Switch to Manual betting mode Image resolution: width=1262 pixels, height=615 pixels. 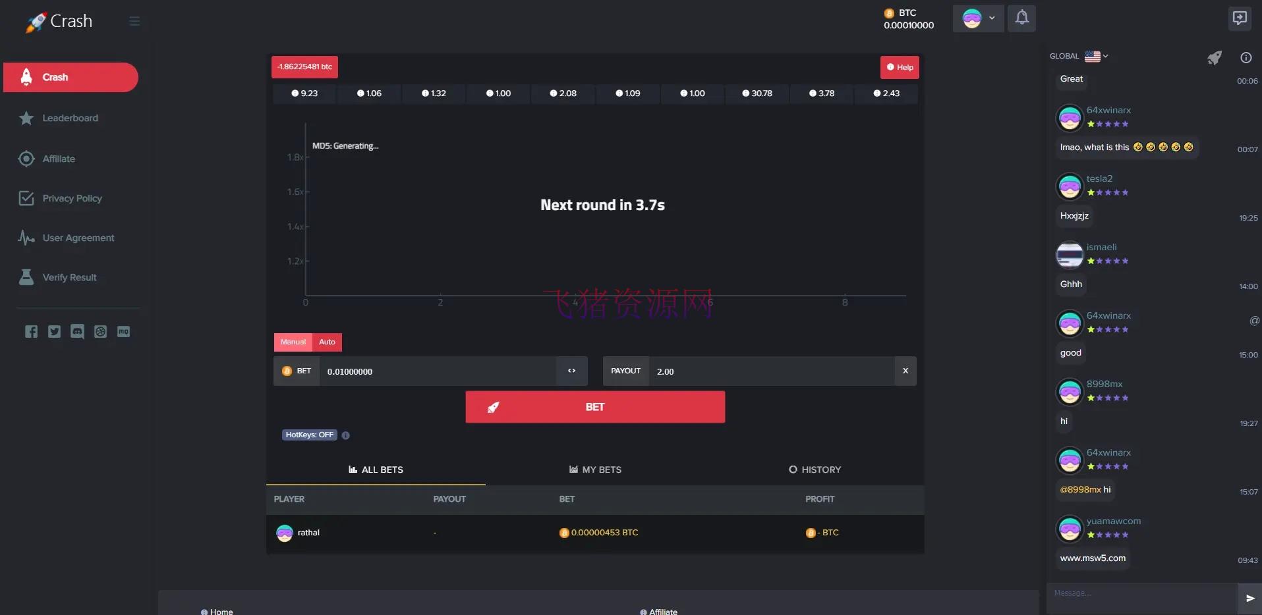293,342
